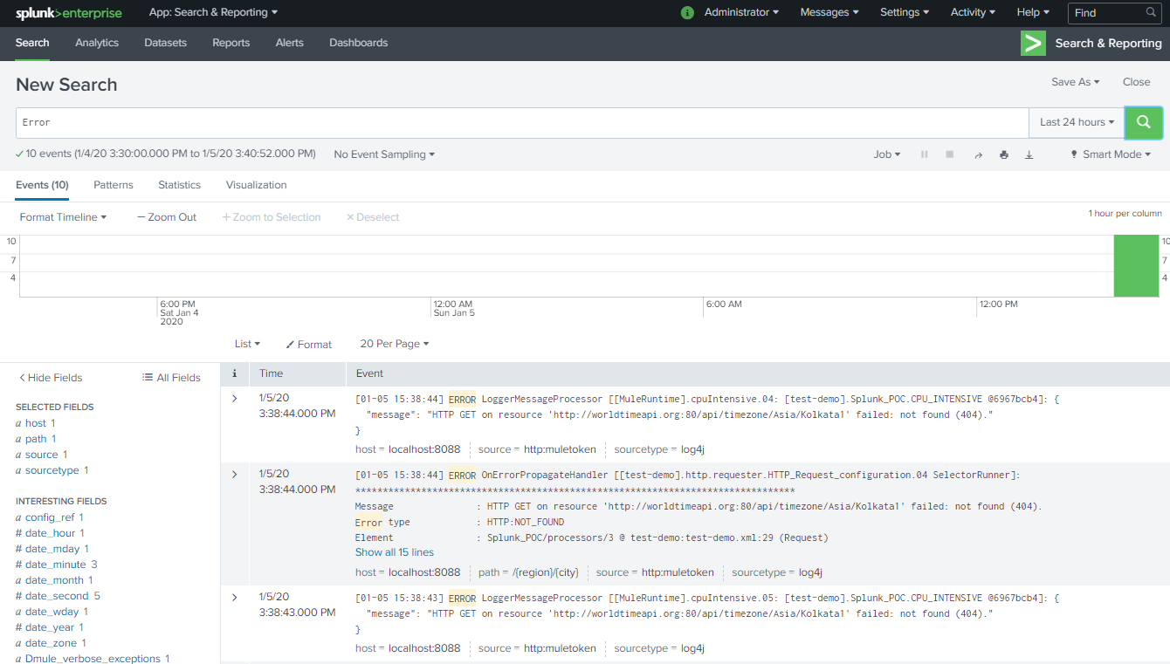This screenshot has width=1170, height=664.
Task: Expand the 3:38:43 PM event row
Action: [234, 598]
